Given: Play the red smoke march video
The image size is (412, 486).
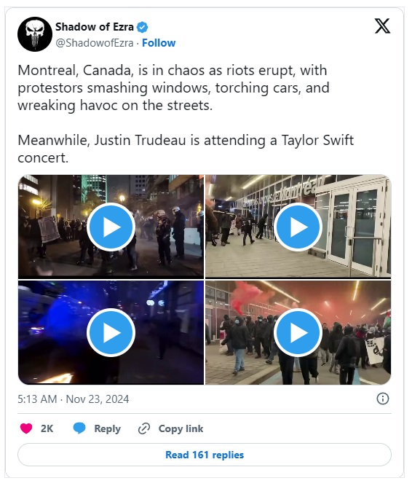Looking at the screenshot, I should tap(298, 332).
